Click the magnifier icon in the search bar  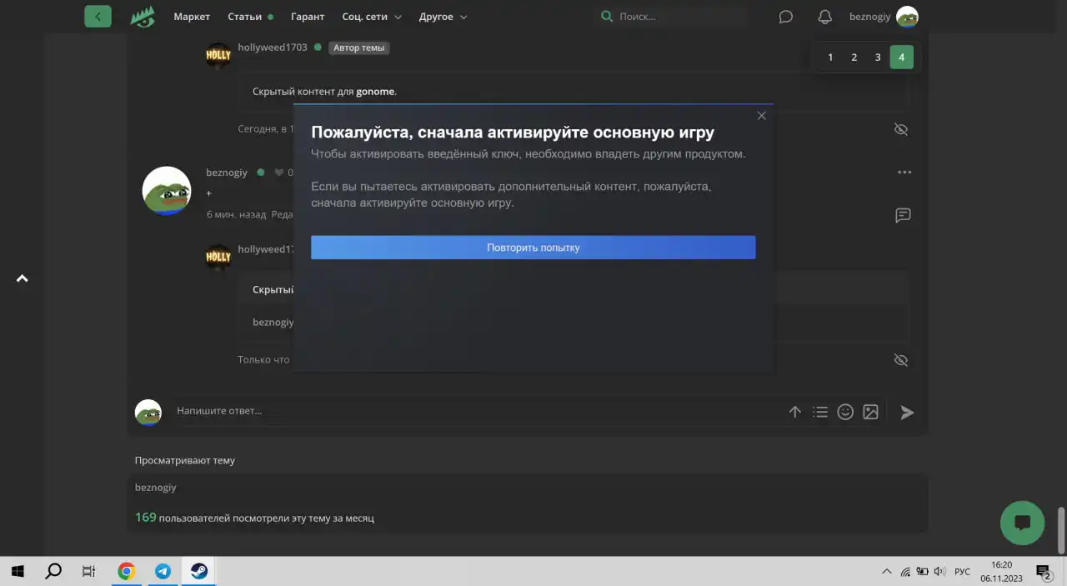pos(607,17)
